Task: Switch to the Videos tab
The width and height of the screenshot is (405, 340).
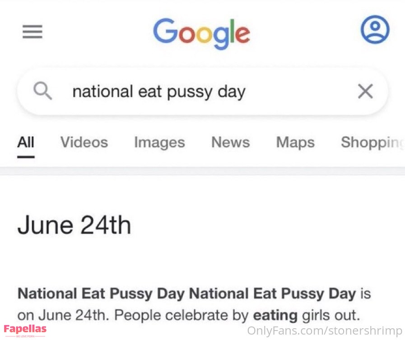Action: [x=84, y=142]
